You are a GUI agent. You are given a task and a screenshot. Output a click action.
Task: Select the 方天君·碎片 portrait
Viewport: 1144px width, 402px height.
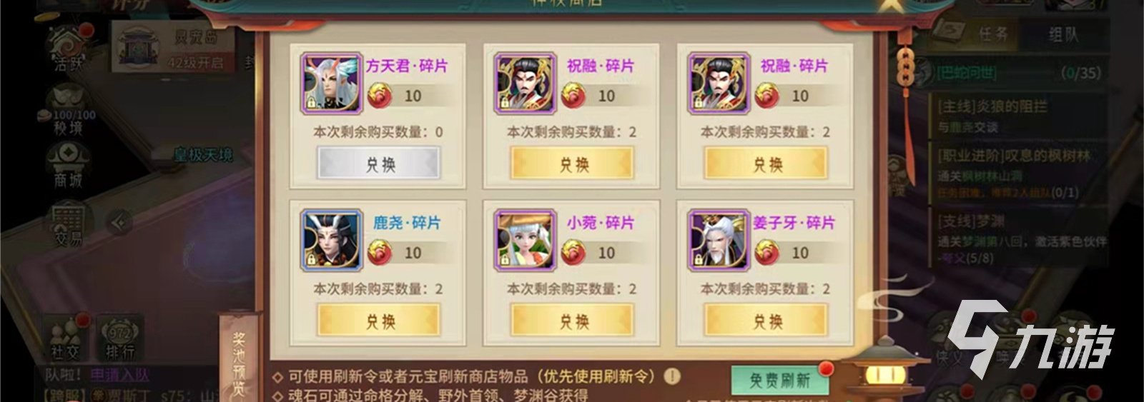pyautogui.click(x=330, y=83)
